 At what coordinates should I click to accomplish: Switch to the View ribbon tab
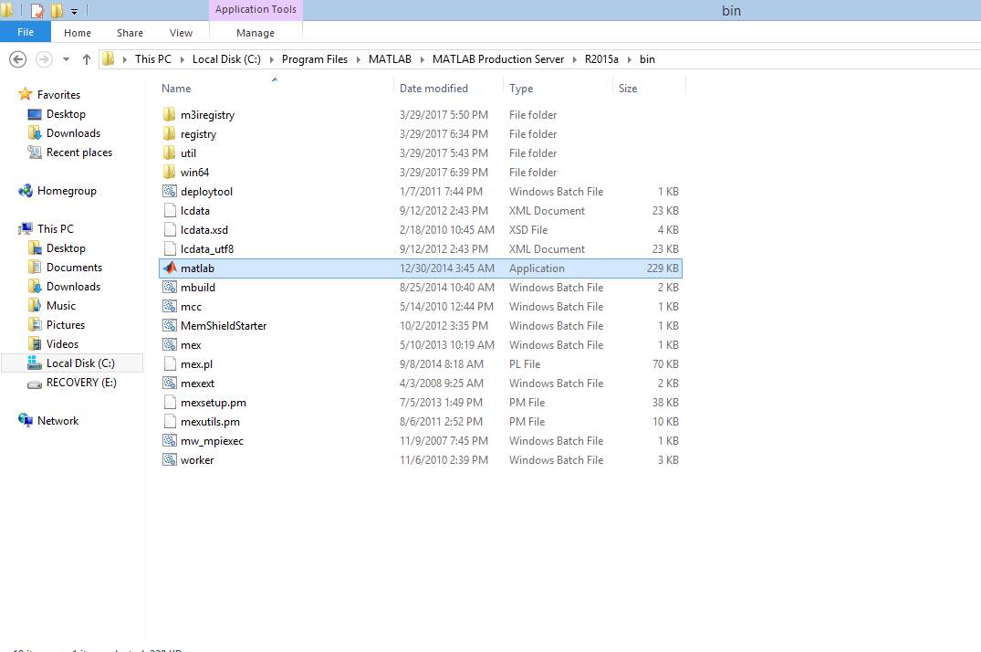coord(181,32)
